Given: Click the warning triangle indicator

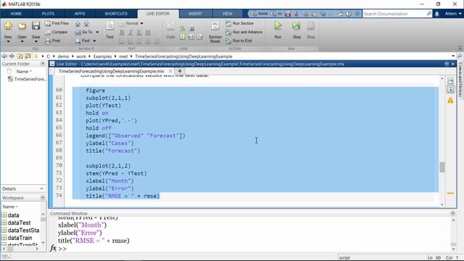Looking at the screenshot, I should point(450,100).
